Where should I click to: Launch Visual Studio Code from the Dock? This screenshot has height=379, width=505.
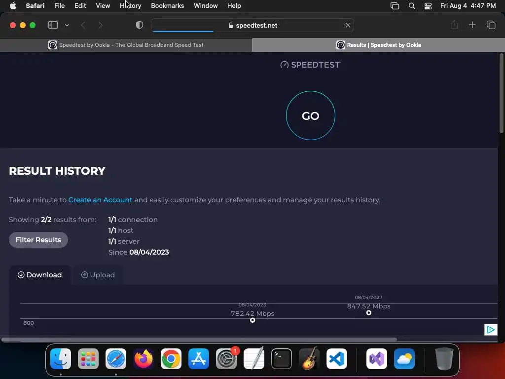click(x=337, y=359)
